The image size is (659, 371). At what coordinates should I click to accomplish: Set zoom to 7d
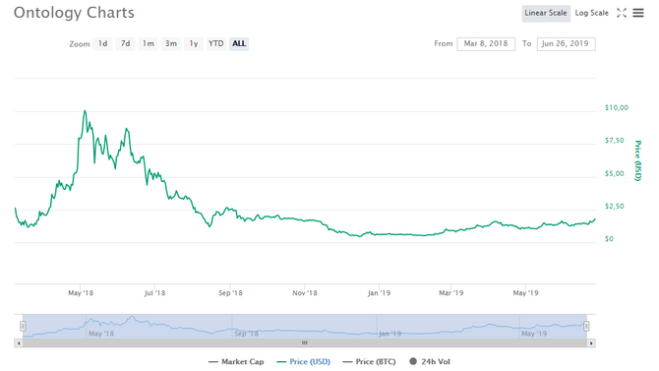(x=125, y=43)
